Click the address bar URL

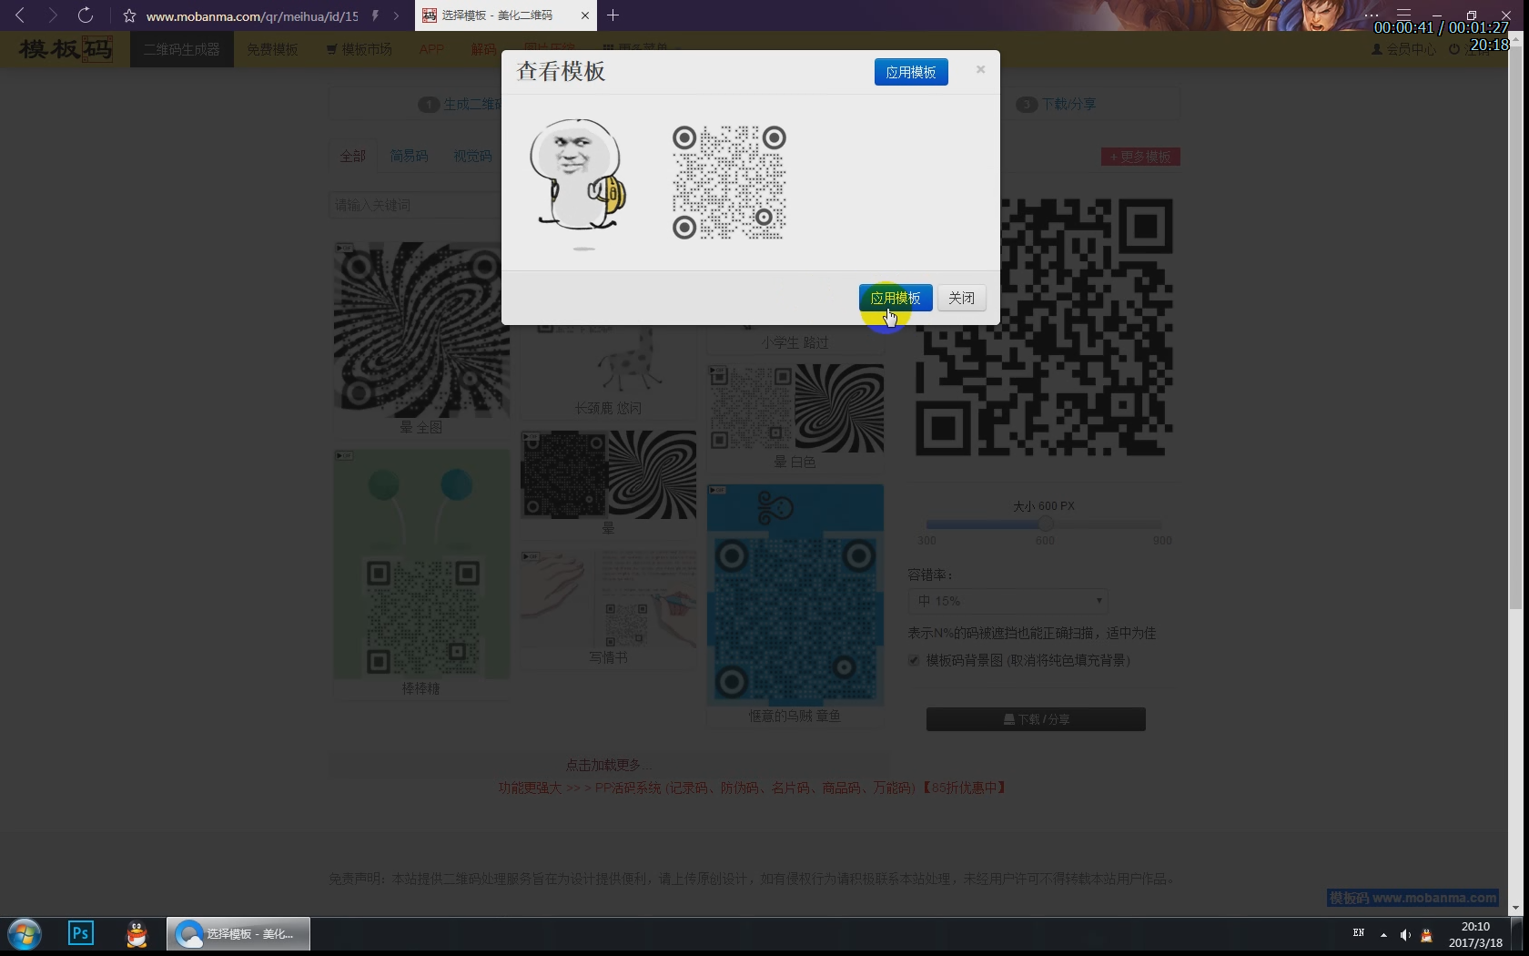(x=252, y=16)
